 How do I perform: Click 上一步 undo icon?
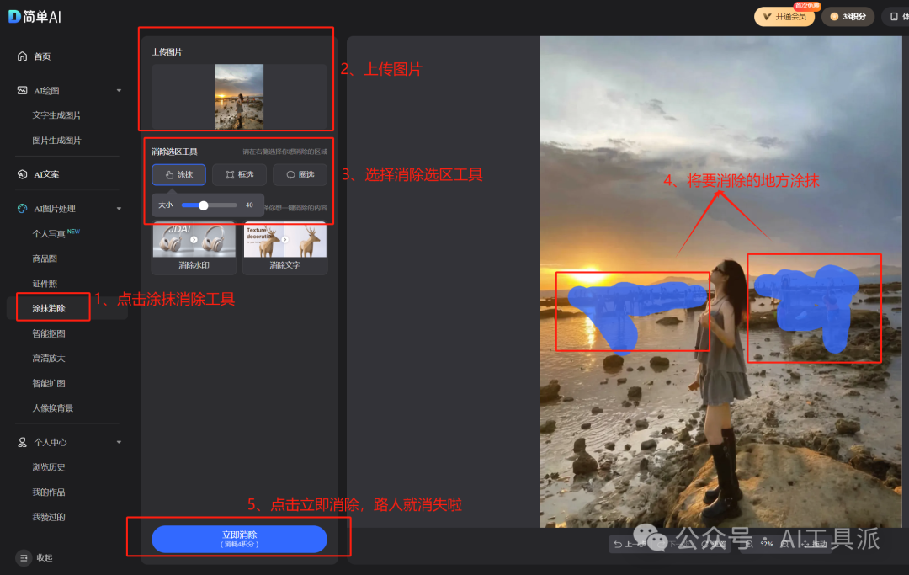pyautogui.click(x=618, y=545)
